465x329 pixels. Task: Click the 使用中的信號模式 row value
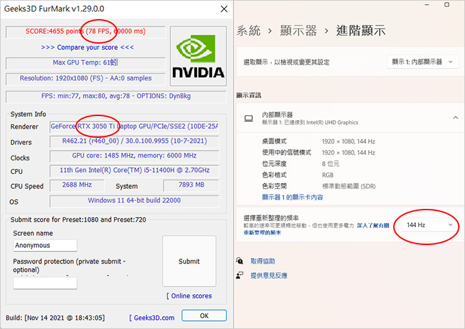point(349,153)
